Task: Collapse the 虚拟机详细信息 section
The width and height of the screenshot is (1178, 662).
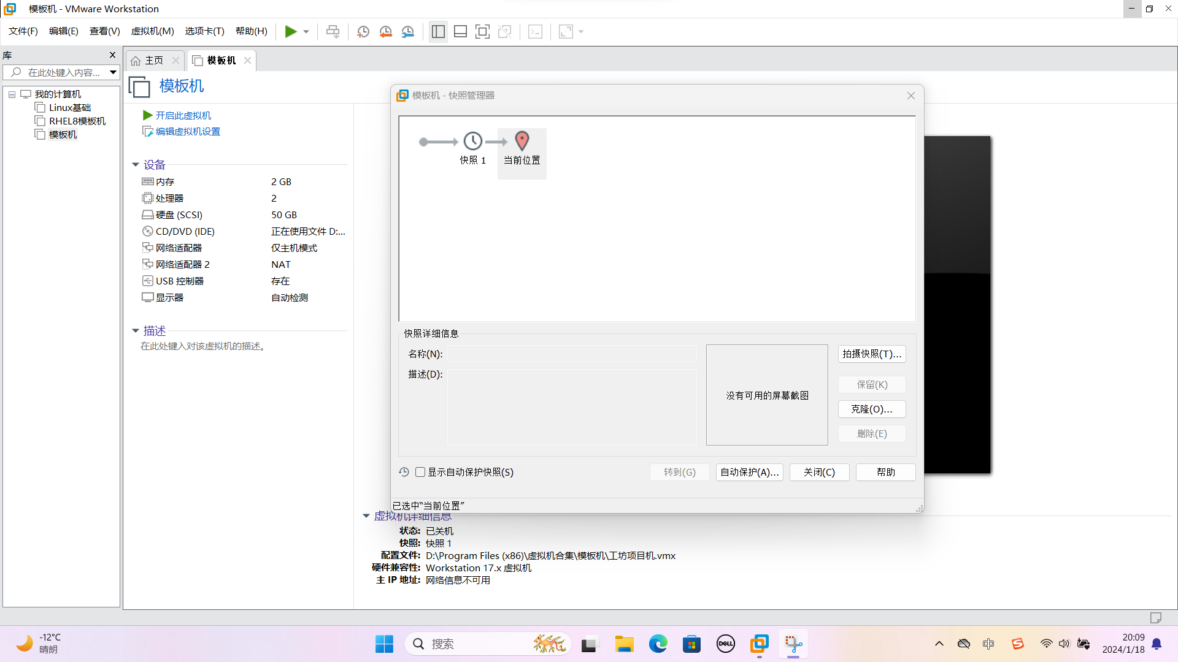Action: (x=366, y=516)
